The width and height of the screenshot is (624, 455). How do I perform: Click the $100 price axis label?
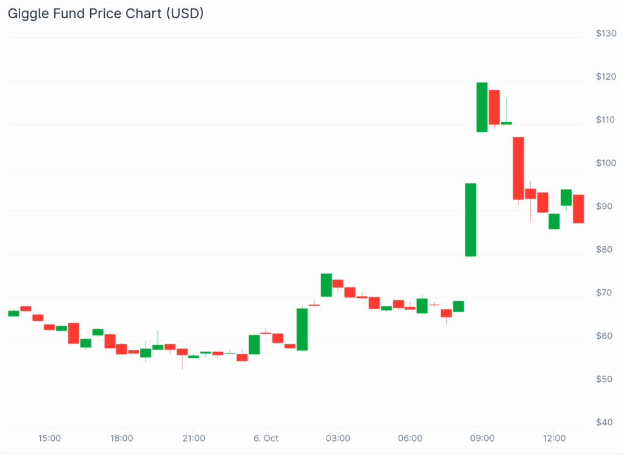pyautogui.click(x=606, y=163)
